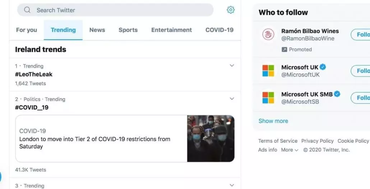This screenshot has height=189, width=370.
Task: Click Show more in Who to follow
Action: [x=273, y=121]
